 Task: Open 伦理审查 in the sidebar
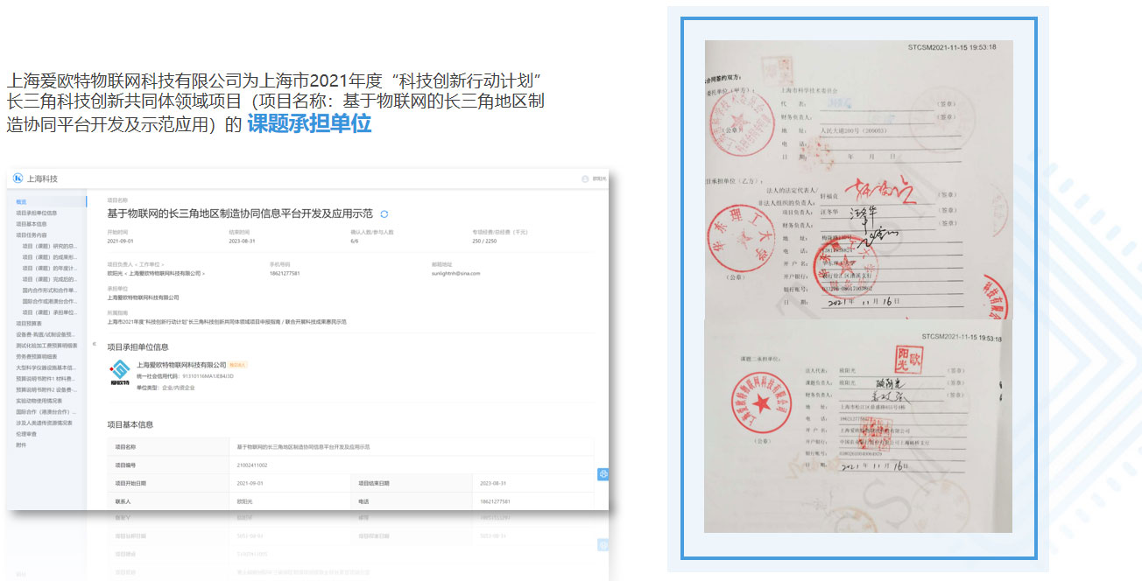pos(26,434)
